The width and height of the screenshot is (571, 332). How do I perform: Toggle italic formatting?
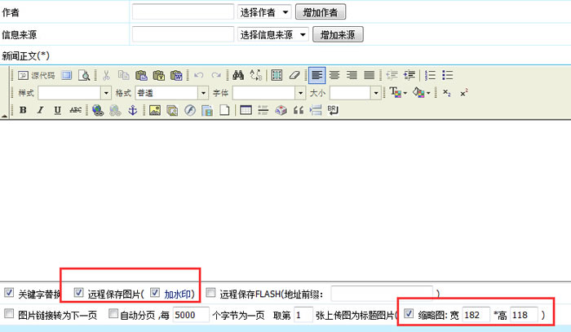click(40, 110)
